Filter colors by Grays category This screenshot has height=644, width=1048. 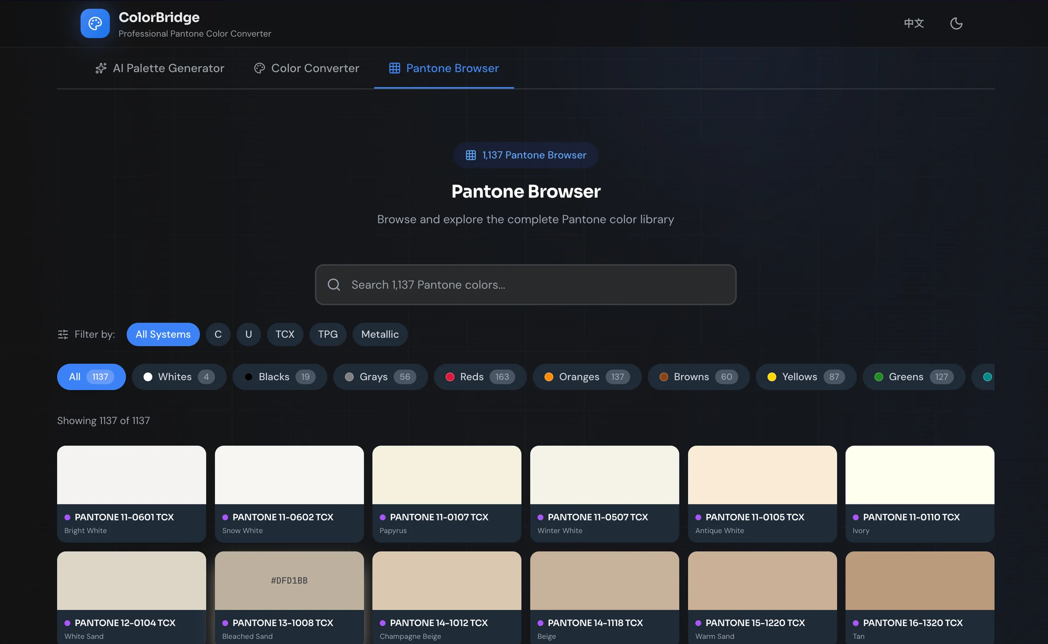point(380,377)
